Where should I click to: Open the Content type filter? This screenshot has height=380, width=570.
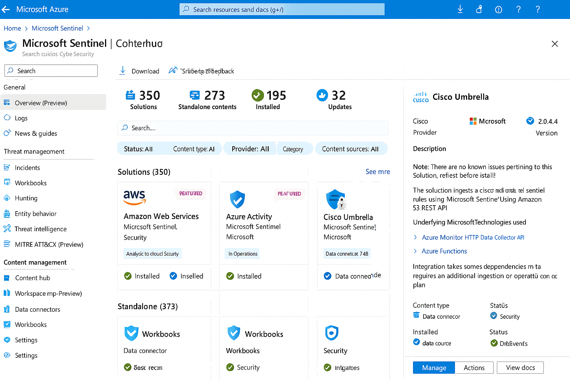point(194,149)
